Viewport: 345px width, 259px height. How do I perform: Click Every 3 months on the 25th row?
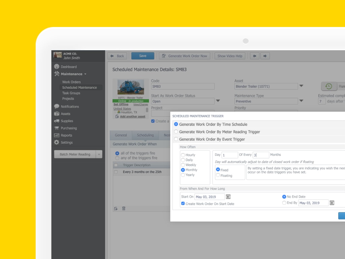pyautogui.click(x=142, y=172)
